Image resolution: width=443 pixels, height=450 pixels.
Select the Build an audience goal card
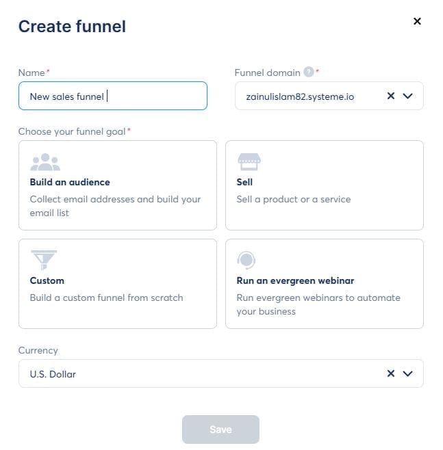[x=117, y=185]
